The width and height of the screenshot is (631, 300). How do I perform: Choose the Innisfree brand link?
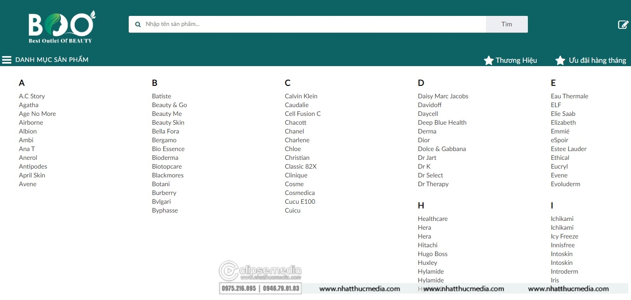click(x=563, y=245)
